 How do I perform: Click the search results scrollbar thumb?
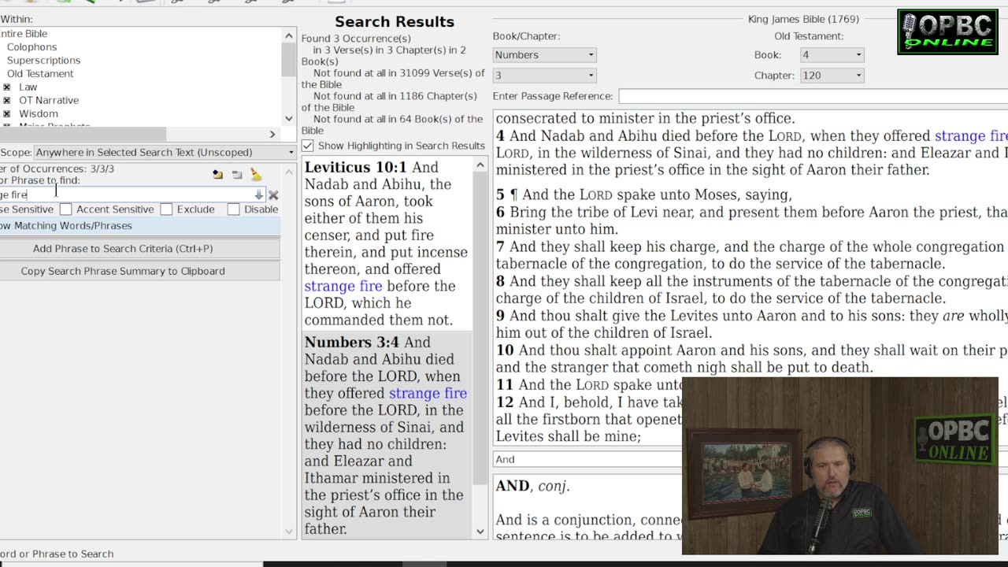(x=480, y=328)
